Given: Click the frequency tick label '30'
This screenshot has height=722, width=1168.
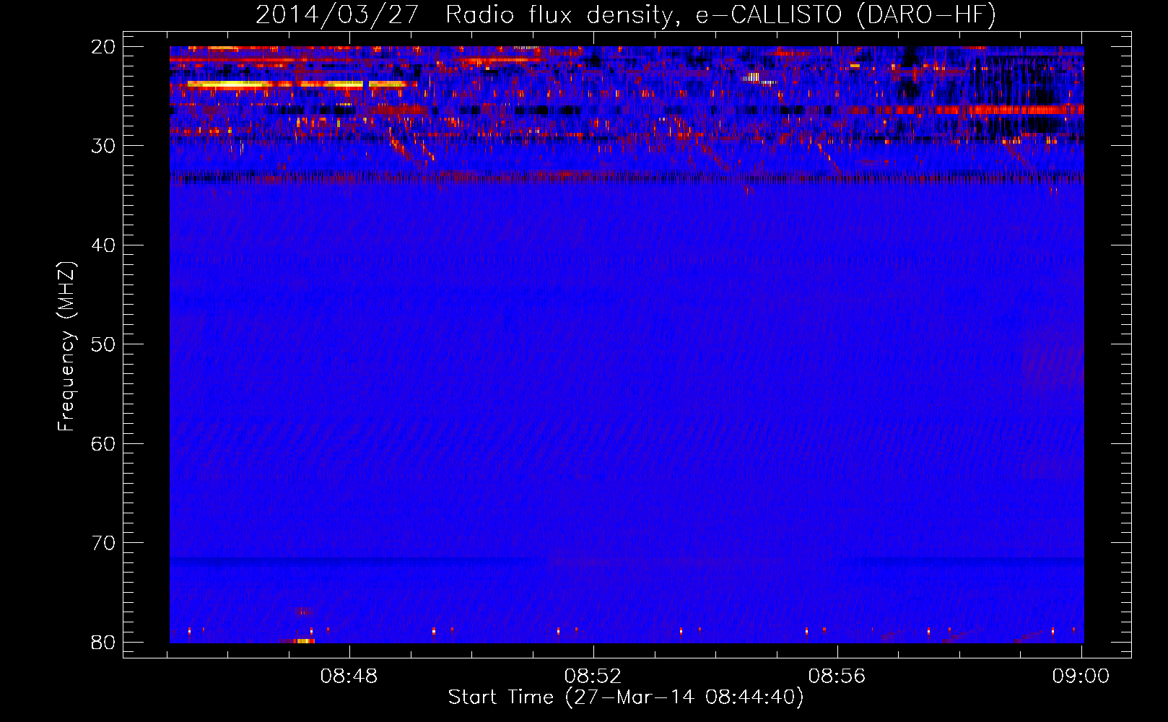Looking at the screenshot, I should [103, 146].
